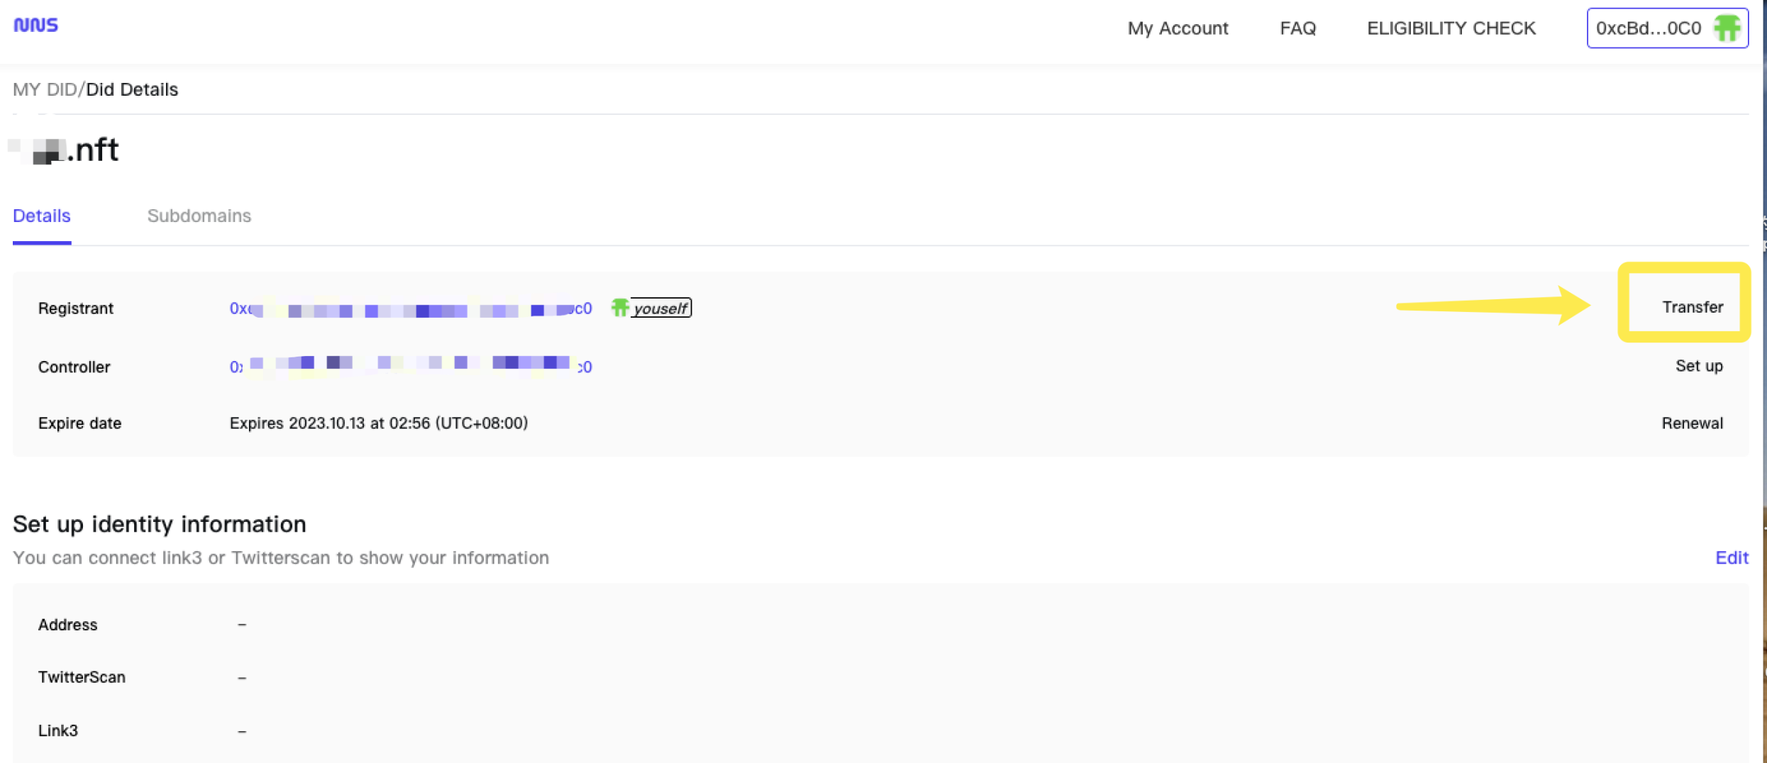Screen dimensions: 1767x763
Task: Click Renewal next to expire date
Action: pyautogui.click(x=1692, y=423)
